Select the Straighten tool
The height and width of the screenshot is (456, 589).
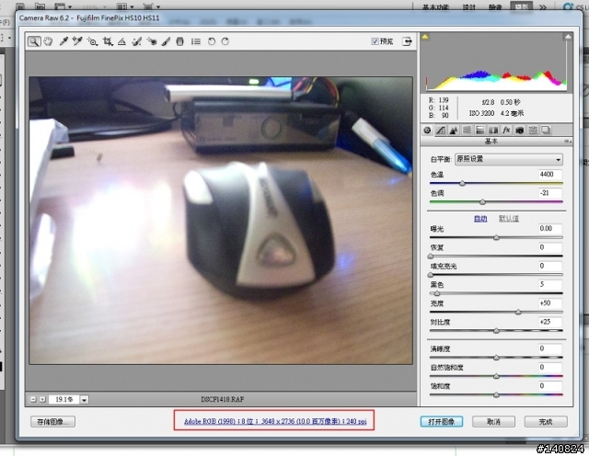click(x=121, y=41)
